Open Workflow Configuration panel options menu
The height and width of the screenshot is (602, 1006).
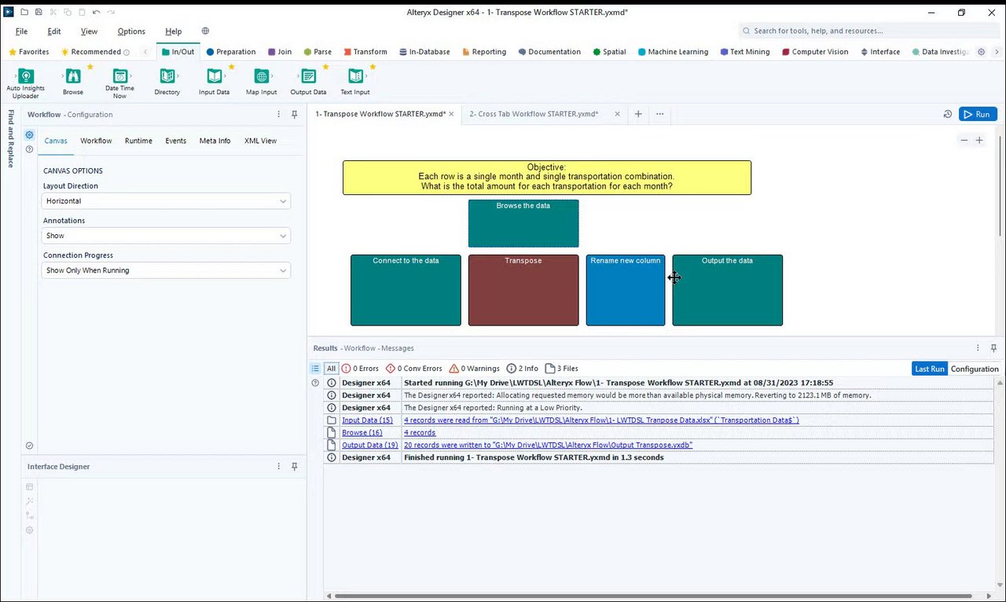point(279,115)
